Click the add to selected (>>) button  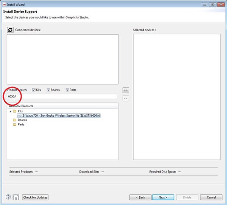(126, 91)
